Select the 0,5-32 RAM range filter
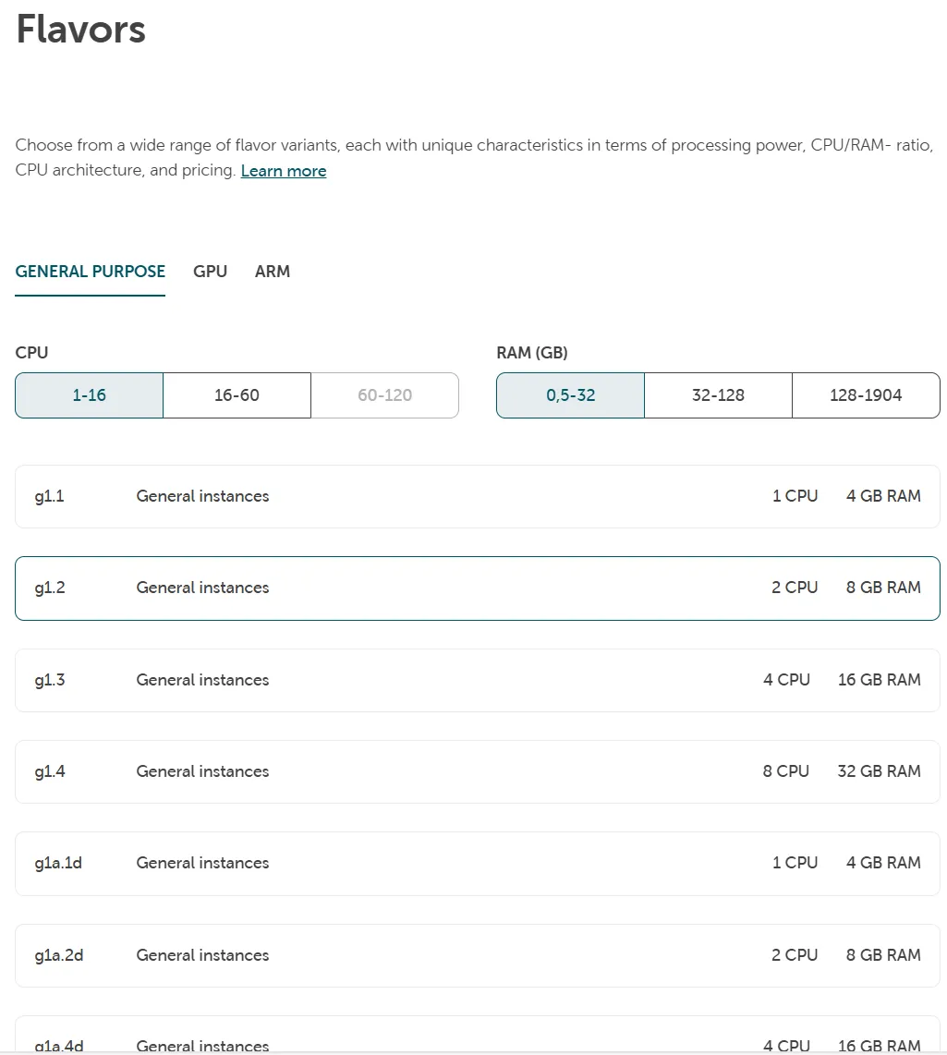Viewport: 947px width, 1055px height. point(570,394)
